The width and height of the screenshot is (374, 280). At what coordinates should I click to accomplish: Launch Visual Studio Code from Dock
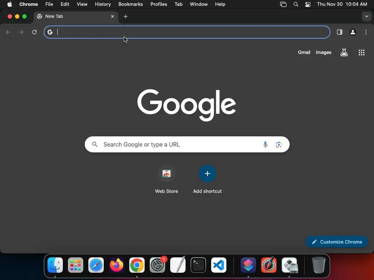(219, 265)
